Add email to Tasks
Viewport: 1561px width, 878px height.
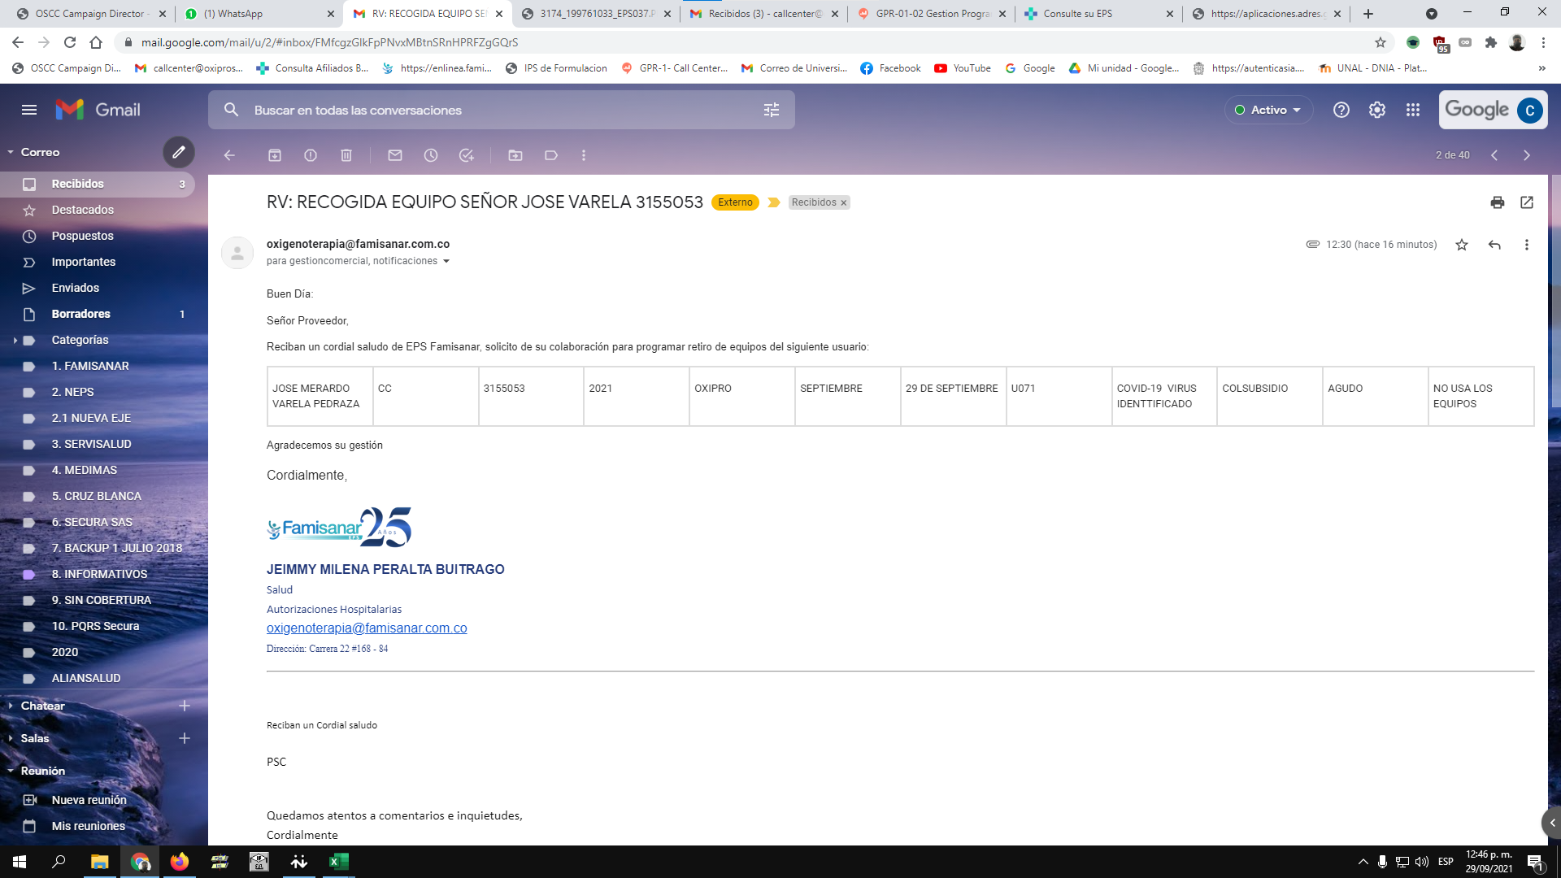point(467,155)
